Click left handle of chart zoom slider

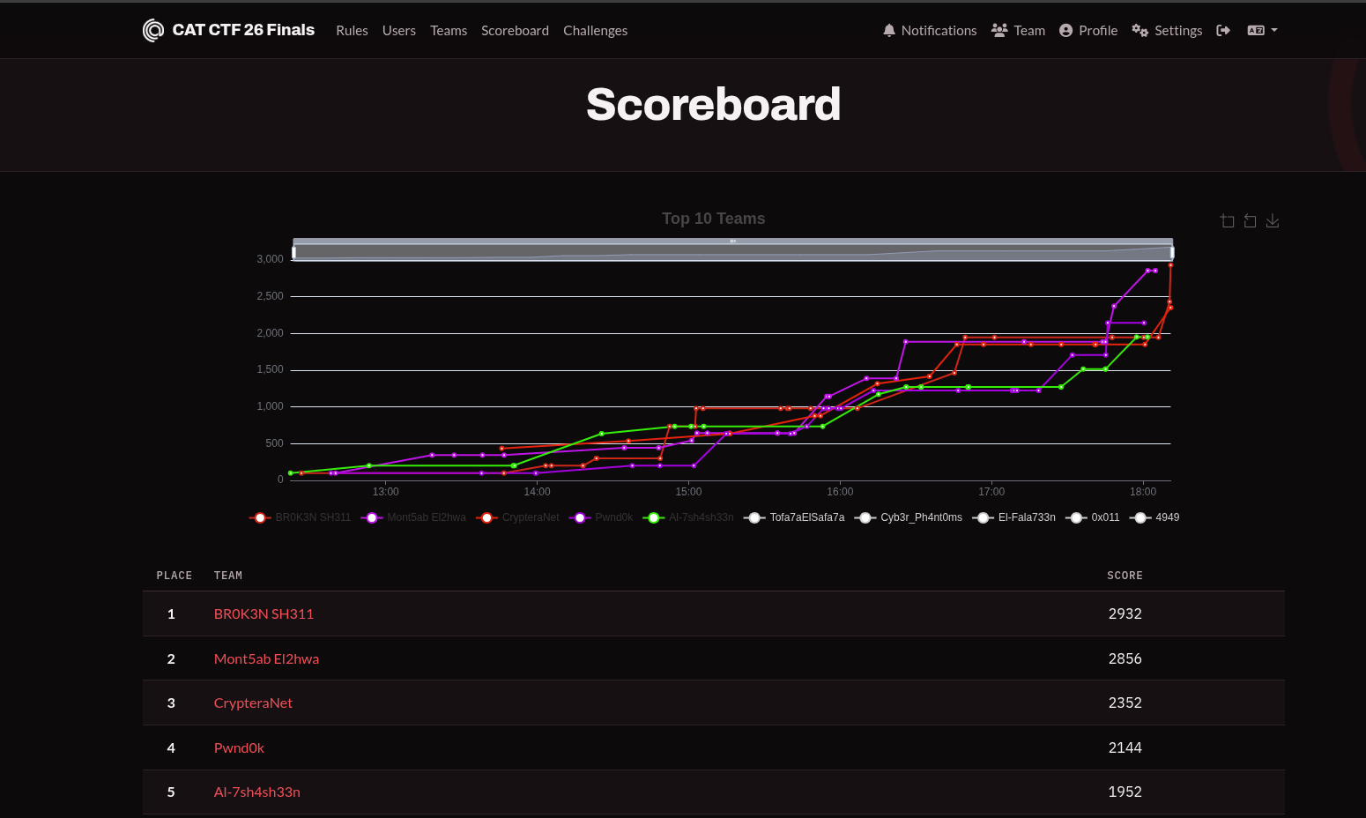pos(293,252)
